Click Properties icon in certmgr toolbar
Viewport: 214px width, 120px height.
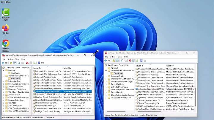click(133, 61)
